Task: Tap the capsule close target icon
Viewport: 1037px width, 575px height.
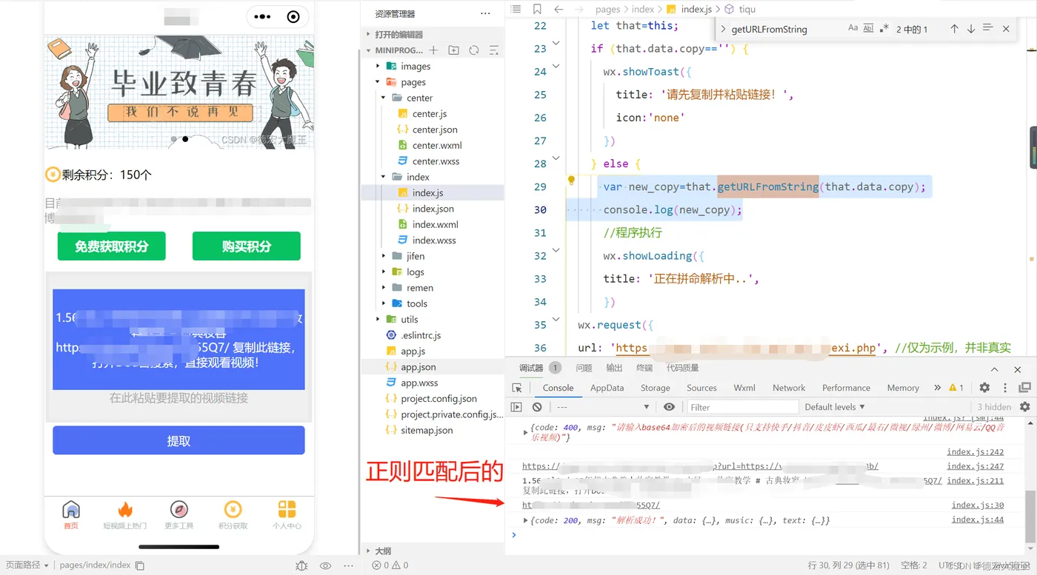Action: pyautogui.click(x=293, y=16)
